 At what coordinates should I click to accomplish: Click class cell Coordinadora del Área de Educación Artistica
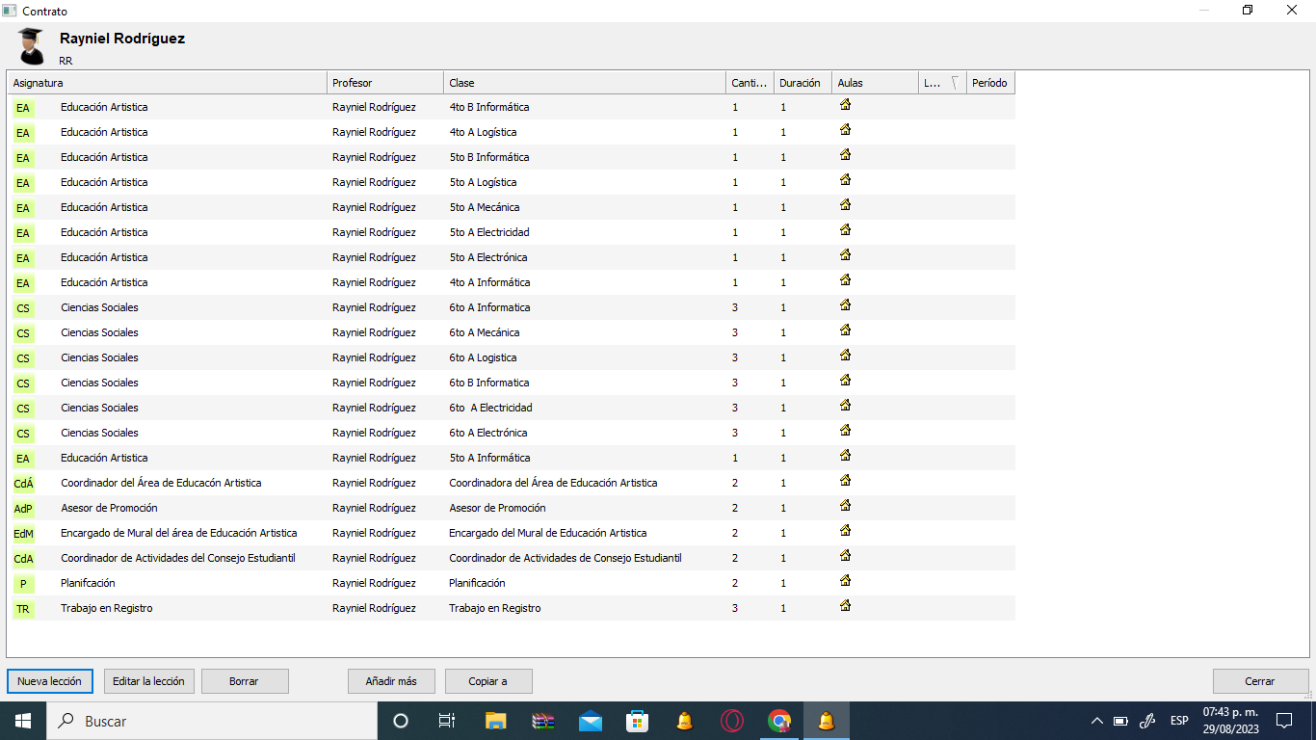coord(553,483)
